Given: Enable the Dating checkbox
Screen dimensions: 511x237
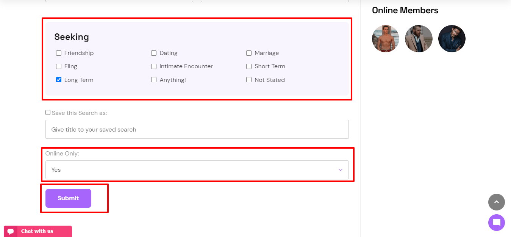Looking at the screenshot, I should coord(154,53).
